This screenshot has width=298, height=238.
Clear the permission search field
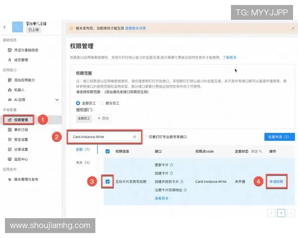click(135, 137)
